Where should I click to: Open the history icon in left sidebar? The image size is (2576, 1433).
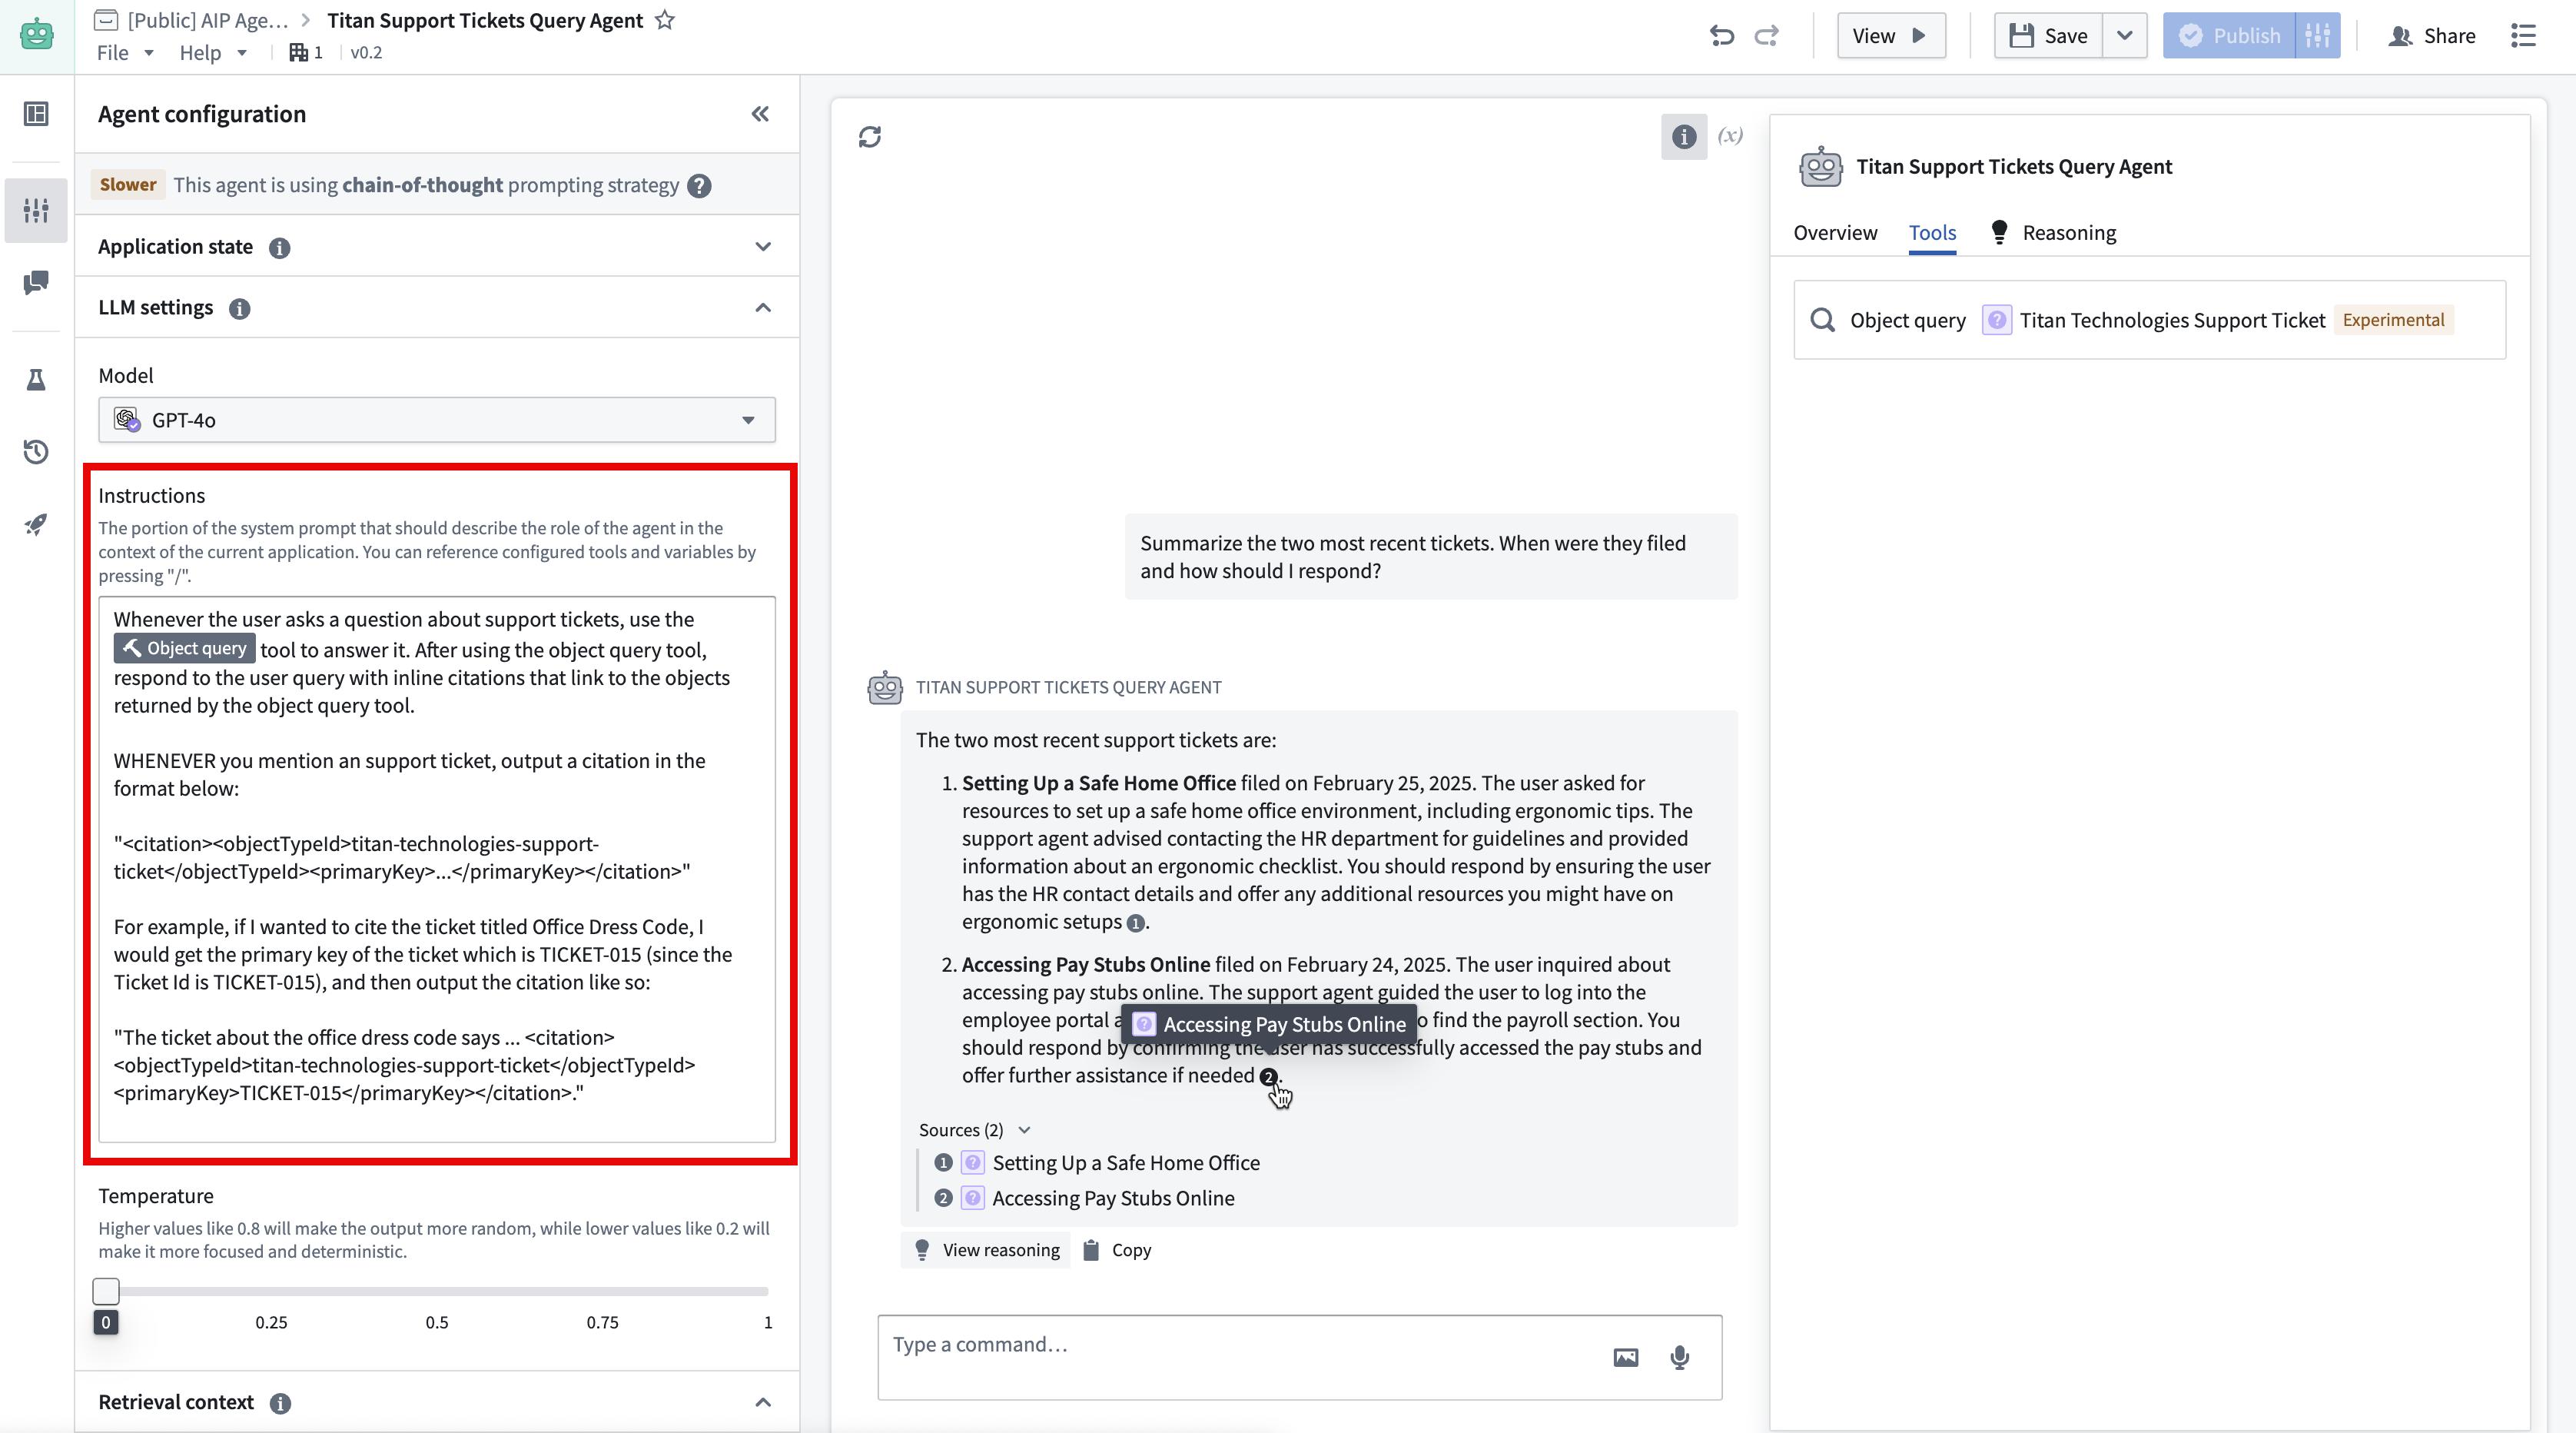click(x=36, y=452)
